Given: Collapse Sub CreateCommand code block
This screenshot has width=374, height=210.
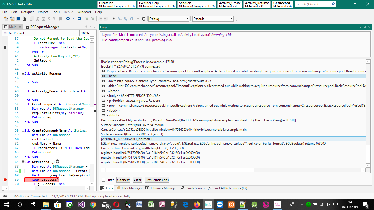Looking at the screenshot, I should coord(22,130).
